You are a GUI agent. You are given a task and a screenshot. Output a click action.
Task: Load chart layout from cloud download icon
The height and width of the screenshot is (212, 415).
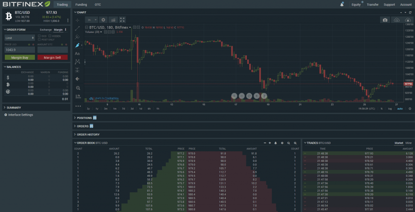click(x=396, y=20)
